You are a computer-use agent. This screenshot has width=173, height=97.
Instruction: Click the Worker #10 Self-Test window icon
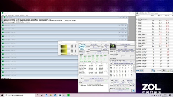pyautogui.click(x=3, y=54)
